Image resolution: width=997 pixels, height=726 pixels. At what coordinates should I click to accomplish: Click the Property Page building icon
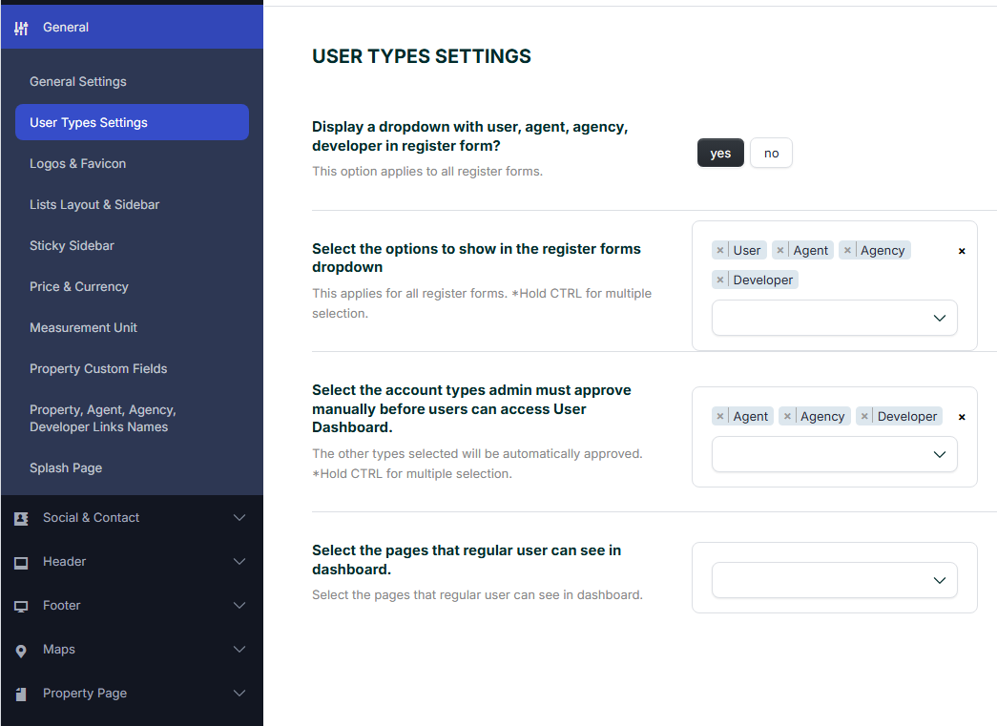[x=21, y=694]
